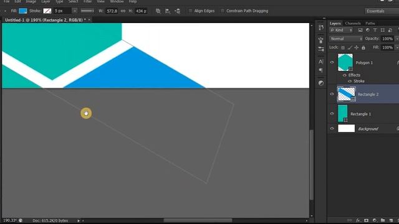Switch to the Channels tab
This screenshot has height=224, width=399.
coord(353,24)
